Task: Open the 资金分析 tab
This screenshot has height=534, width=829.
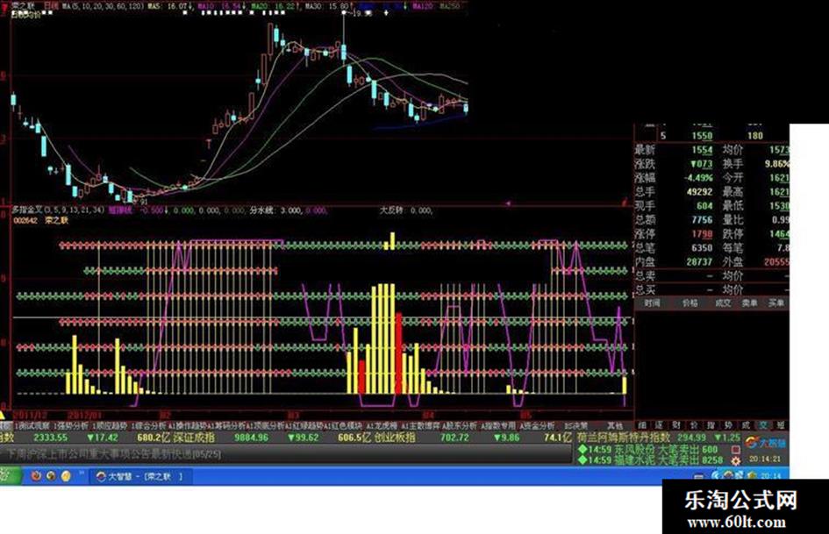Action: [x=536, y=425]
